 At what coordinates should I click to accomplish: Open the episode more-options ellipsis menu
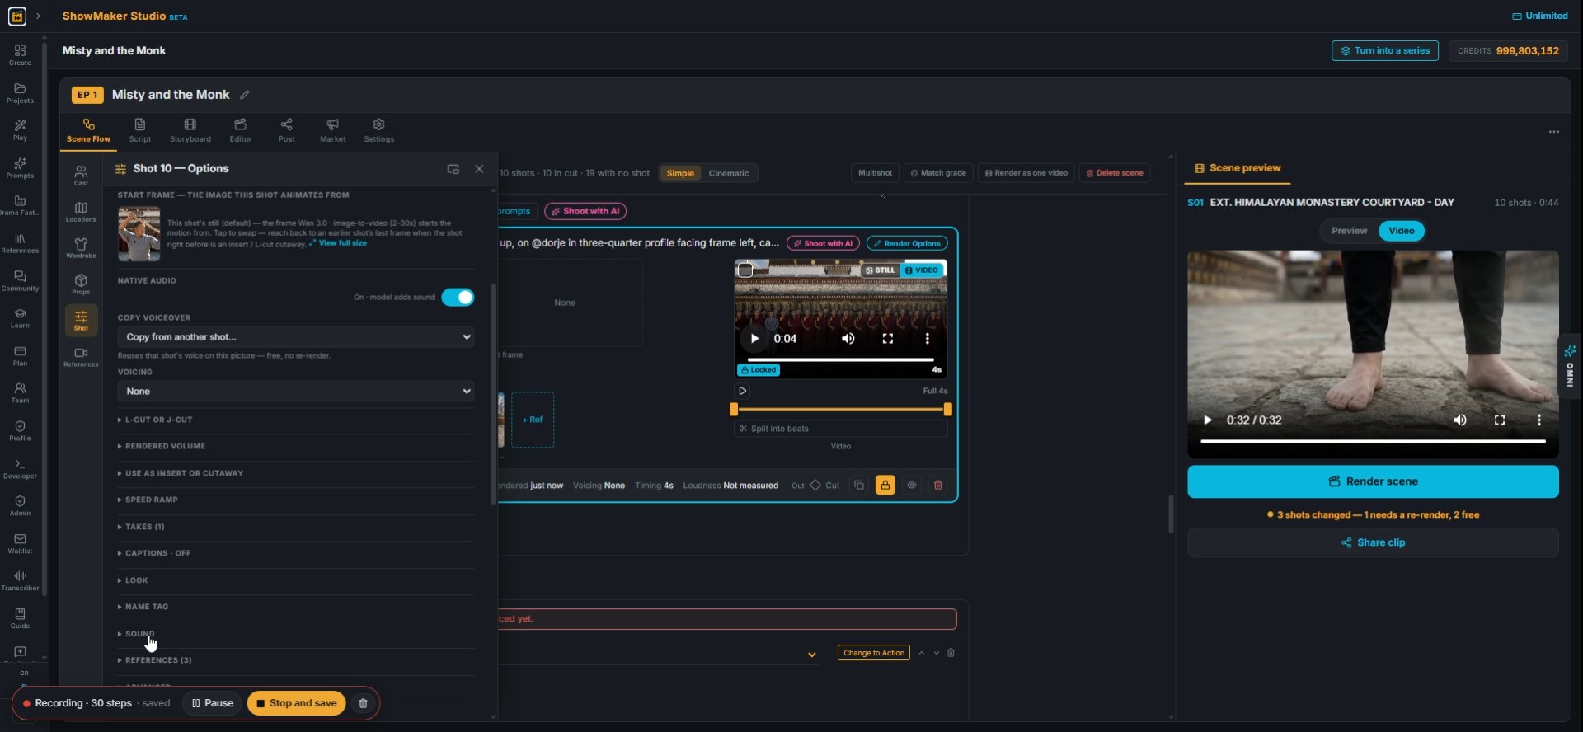pos(1553,132)
